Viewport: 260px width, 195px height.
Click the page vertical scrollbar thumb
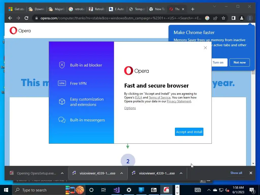pos(253,72)
